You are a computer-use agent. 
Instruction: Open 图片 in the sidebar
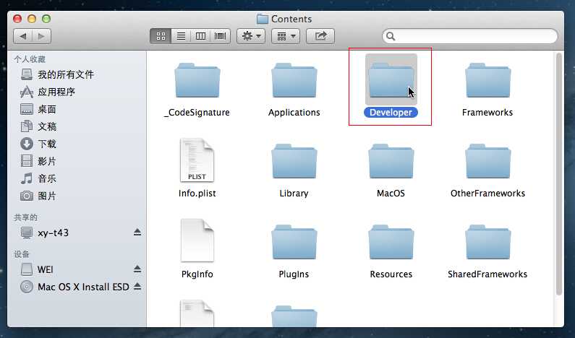coord(38,196)
